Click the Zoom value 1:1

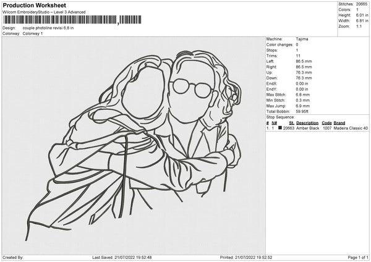[359, 27]
